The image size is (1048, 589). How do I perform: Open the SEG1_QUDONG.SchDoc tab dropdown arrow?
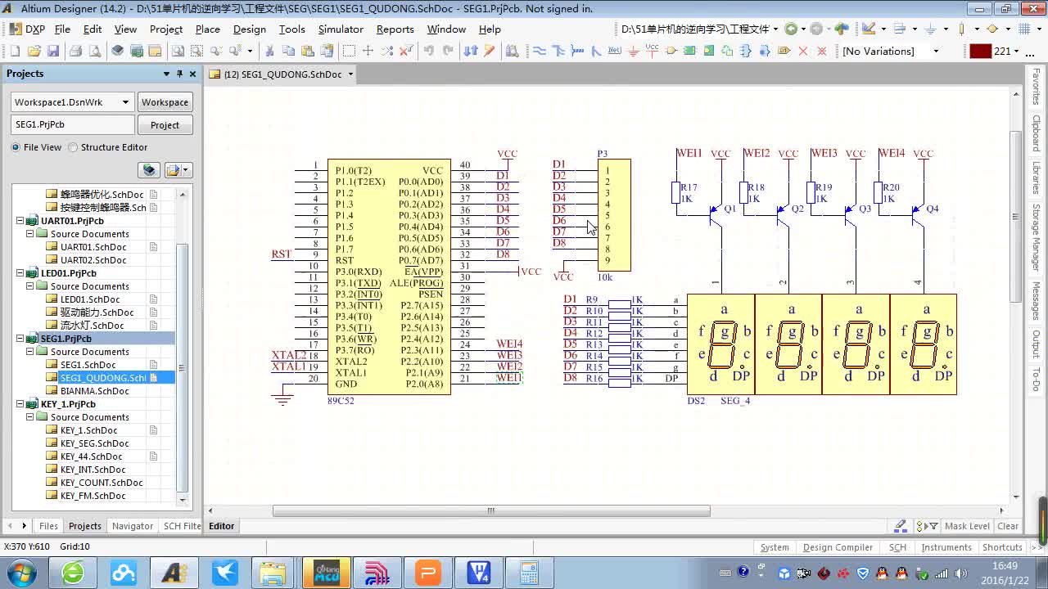click(x=350, y=74)
